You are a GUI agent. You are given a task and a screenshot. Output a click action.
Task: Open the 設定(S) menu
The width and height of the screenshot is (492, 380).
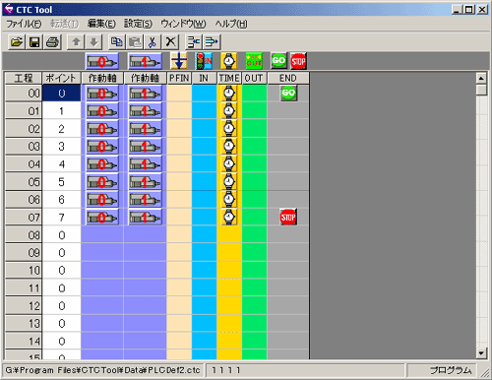point(138,24)
